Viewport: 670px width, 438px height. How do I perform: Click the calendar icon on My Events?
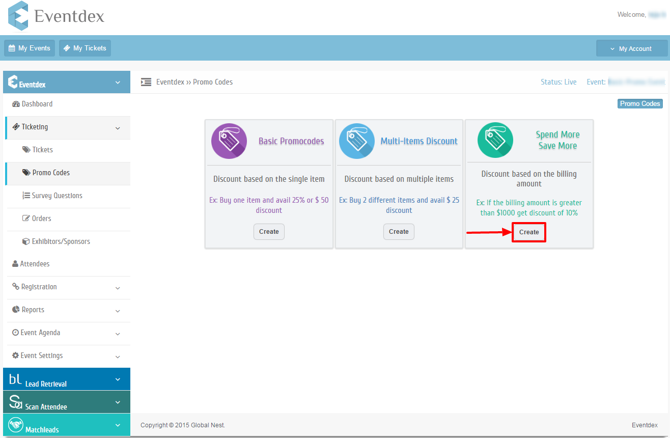pyautogui.click(x=12, y=48)
